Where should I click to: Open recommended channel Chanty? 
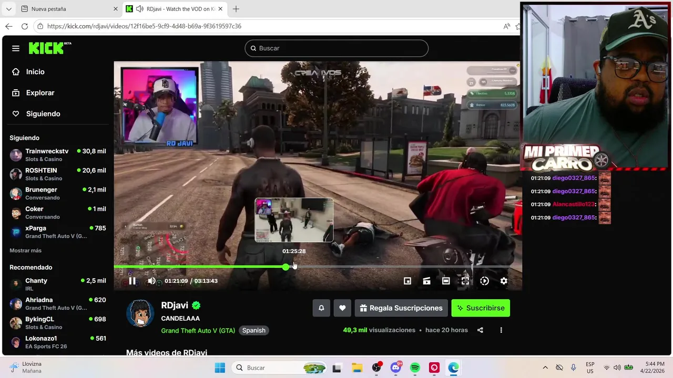pyautogui.click(x=58, y=285)
